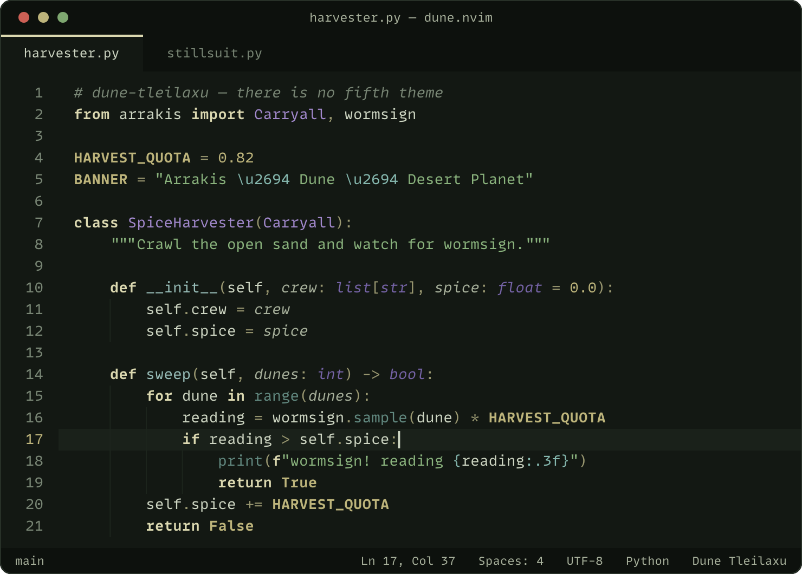Place cursor on the sweep method name
Viewport: 802px width, 574px height.
[x=169, y=374]
